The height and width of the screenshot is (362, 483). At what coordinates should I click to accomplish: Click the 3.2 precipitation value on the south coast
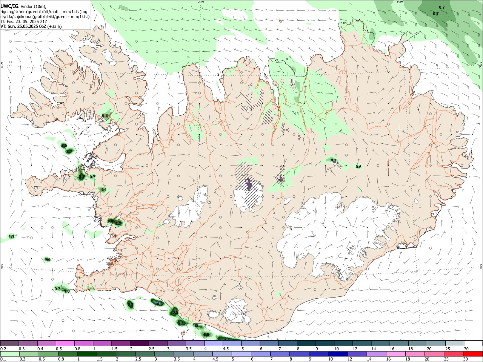click(175, 312)
